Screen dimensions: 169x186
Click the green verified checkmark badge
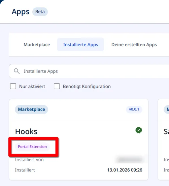(139, 130)
